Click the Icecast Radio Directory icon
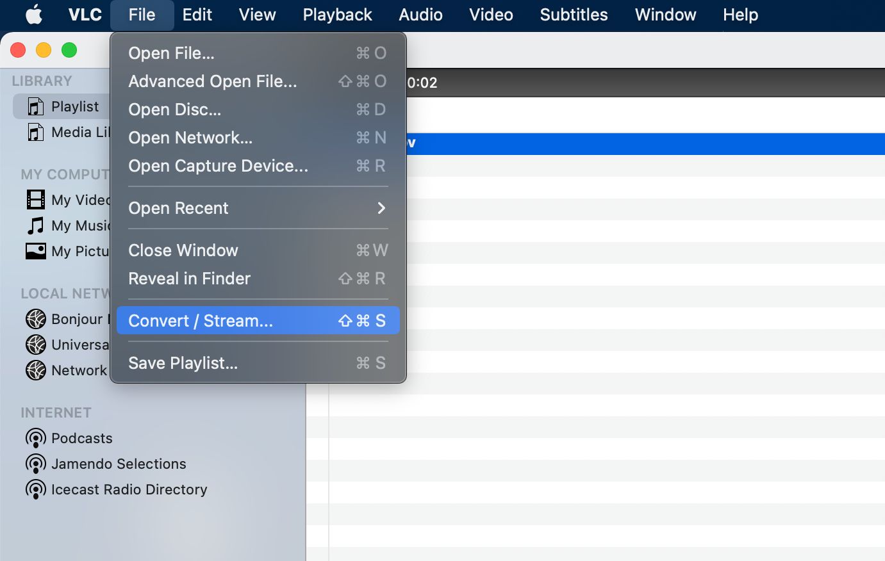Viewport: 885px width, 561px height. click(x=36, y=490)
